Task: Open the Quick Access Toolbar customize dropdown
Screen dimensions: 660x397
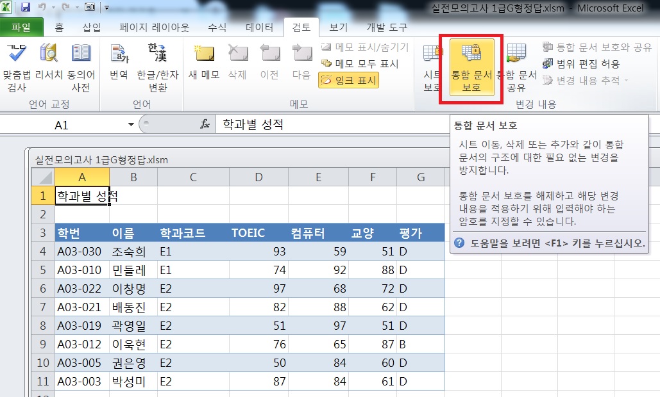Action: pos(106,8)
